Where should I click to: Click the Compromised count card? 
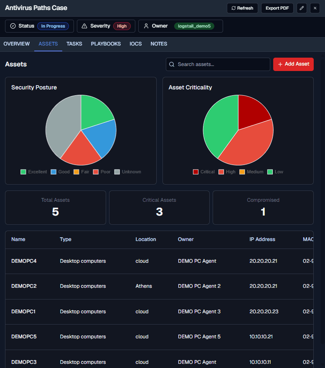pyautogui.click(x=263, y=208)
